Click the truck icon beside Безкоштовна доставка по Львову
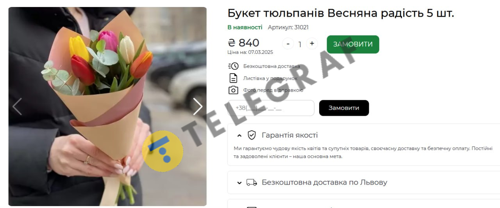500x208 pixels. coord(252,182)
